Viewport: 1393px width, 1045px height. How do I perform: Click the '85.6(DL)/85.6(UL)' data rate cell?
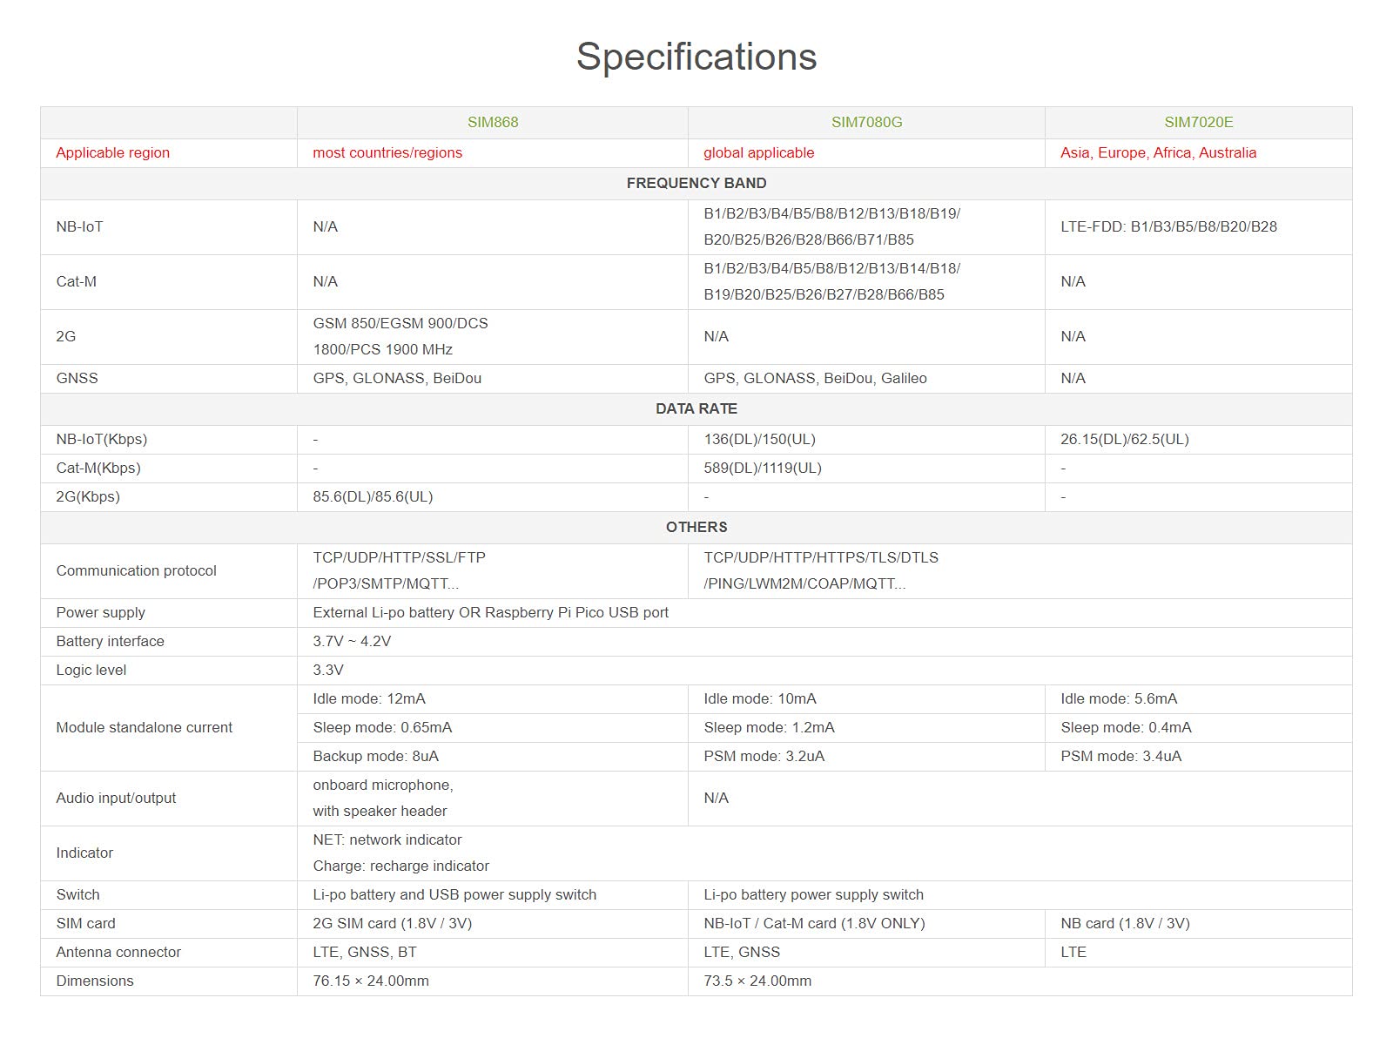click(x=373, y=496)
